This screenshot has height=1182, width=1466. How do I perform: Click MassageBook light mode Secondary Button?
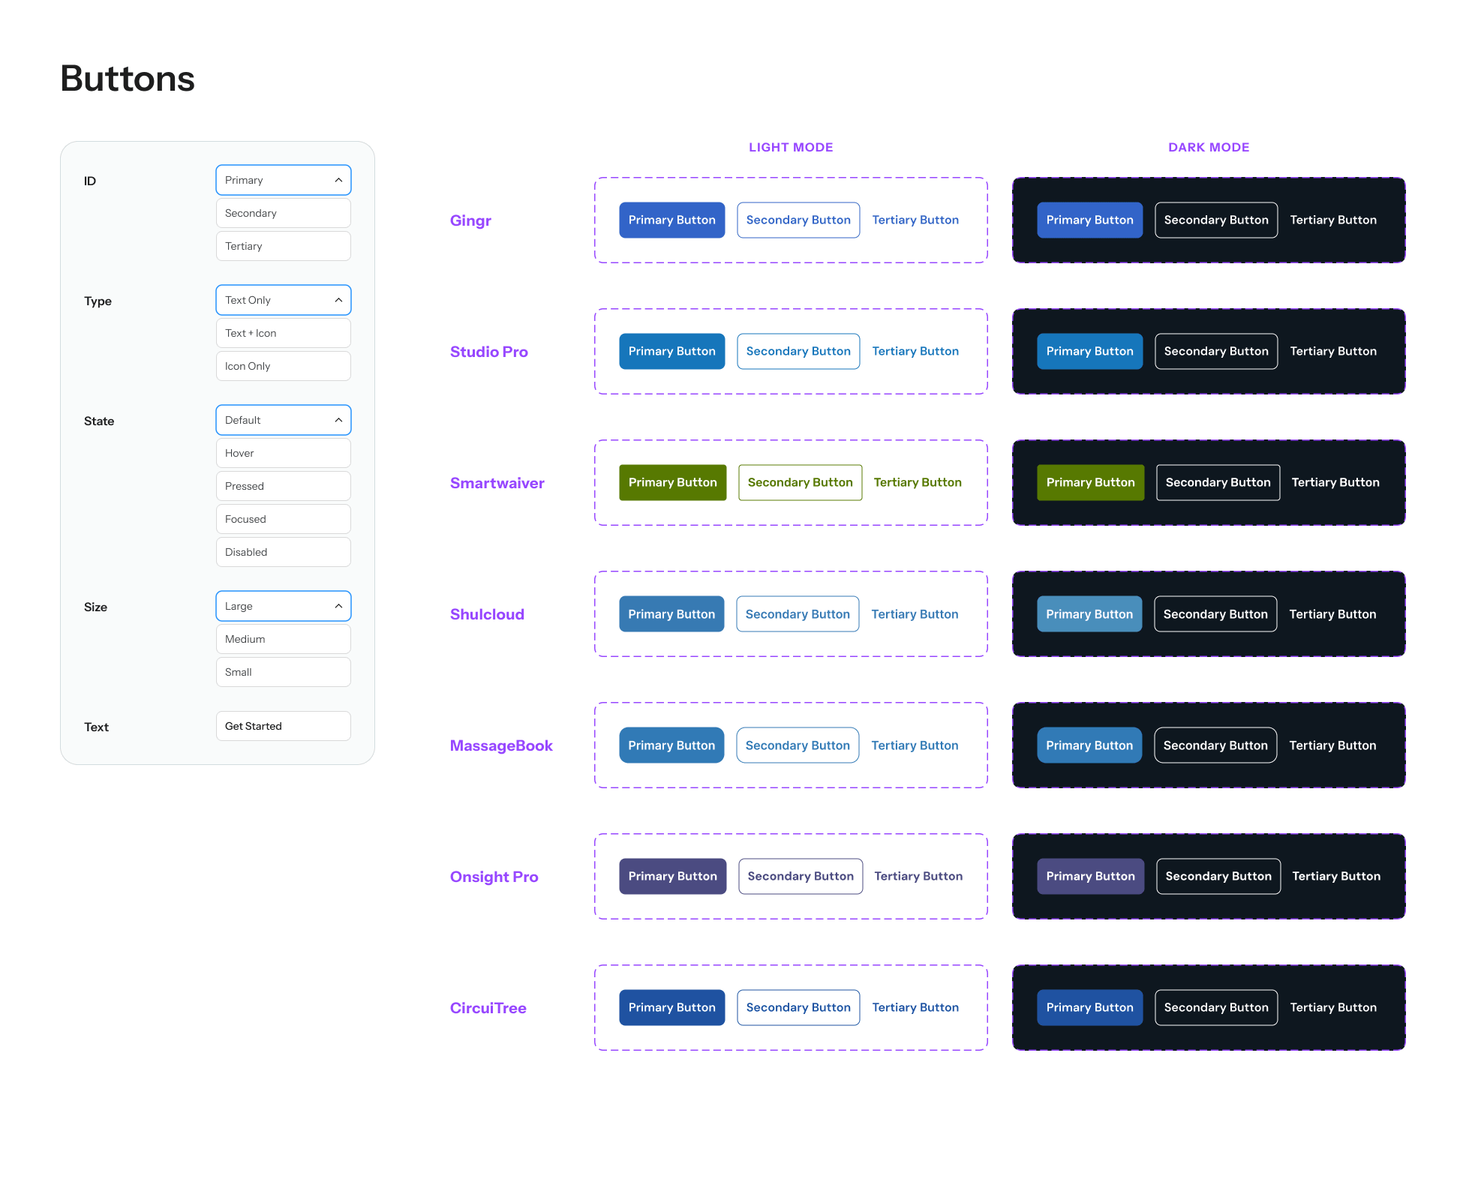tap(798, 745)
